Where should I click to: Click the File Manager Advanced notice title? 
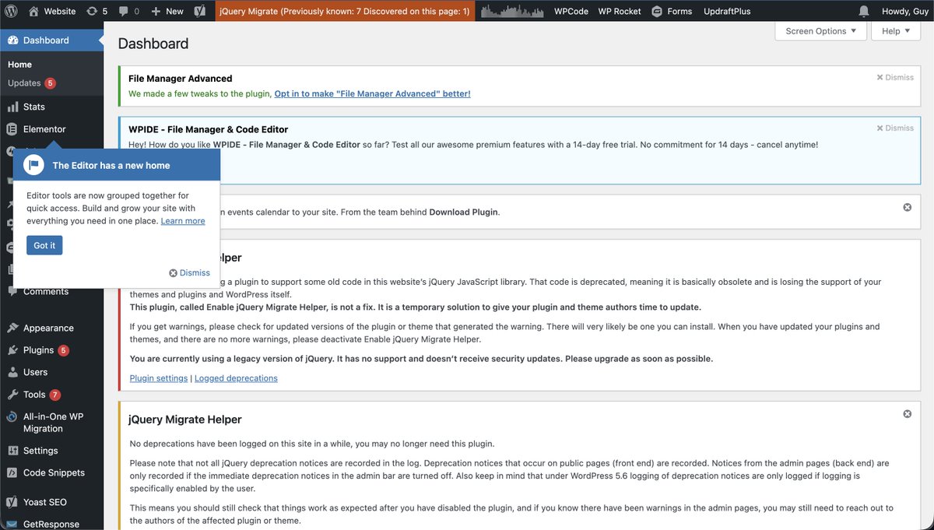pos(181,79)
